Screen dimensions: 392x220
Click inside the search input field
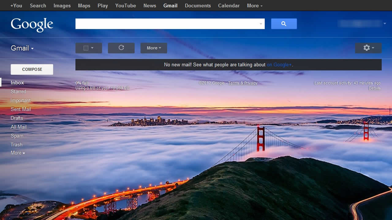(168, 24)
